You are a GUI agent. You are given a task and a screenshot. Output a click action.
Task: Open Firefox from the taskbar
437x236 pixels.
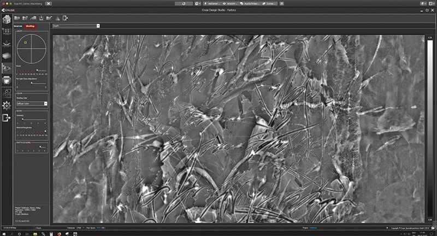(59, 234)
